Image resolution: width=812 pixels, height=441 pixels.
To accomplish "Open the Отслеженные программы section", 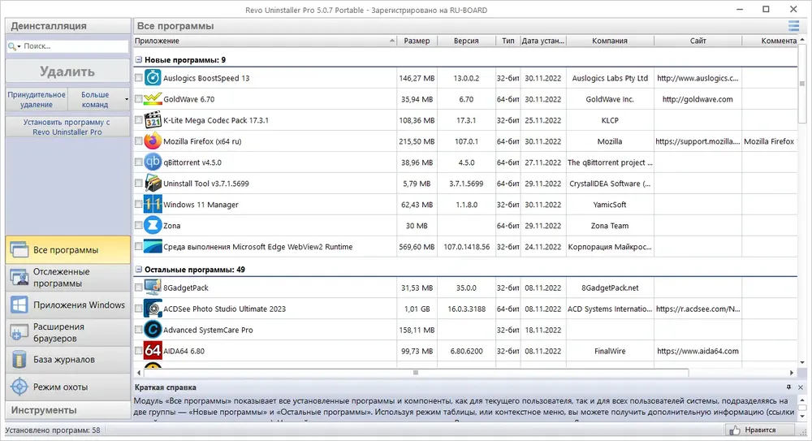I will click(x=68, y=277).
